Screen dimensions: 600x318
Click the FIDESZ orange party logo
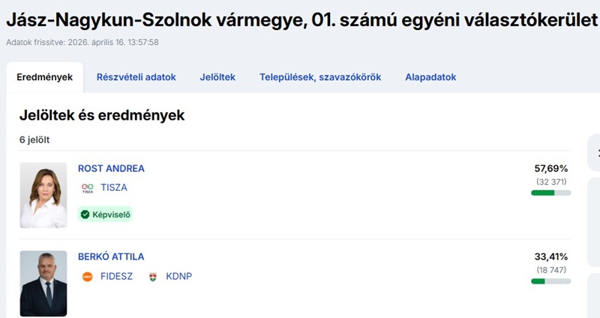[87, 276]
